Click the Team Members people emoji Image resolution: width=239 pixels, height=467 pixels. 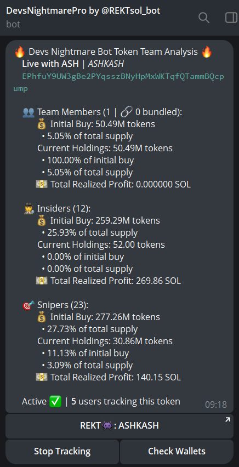coord(29,112)
